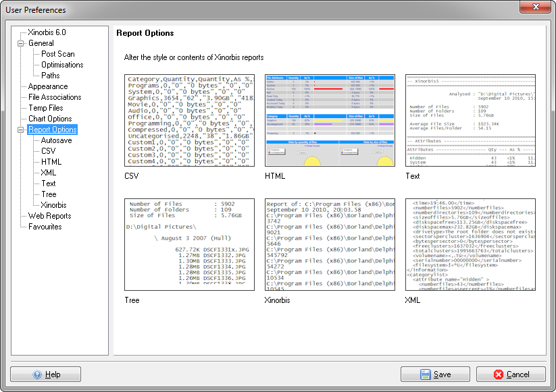Viewport: 556px width, 392px height.
Task: Collapse the Report Options tree node
Action: tap(20, 130)
